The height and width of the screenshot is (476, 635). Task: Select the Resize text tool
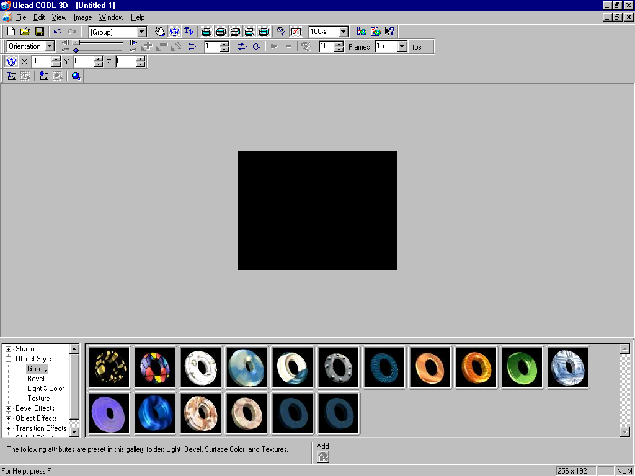[x=189, y=32]
